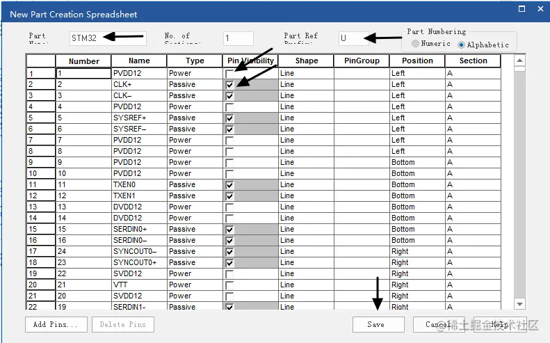550x343 pixels.
Task: Click the Shape cell Line for TXEN1
Action: pos(306,196)
